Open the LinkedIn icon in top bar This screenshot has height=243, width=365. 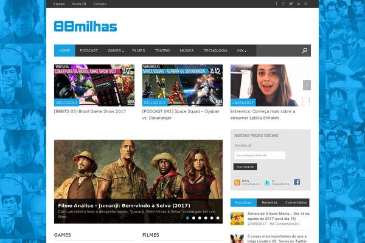pos(299,4)
